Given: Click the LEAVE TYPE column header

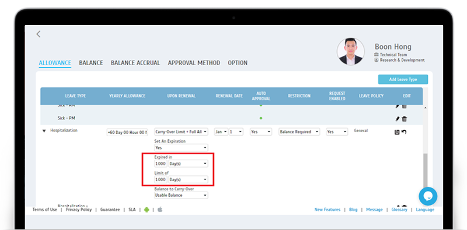Looking at the screenshot, I should click(75, 96).
